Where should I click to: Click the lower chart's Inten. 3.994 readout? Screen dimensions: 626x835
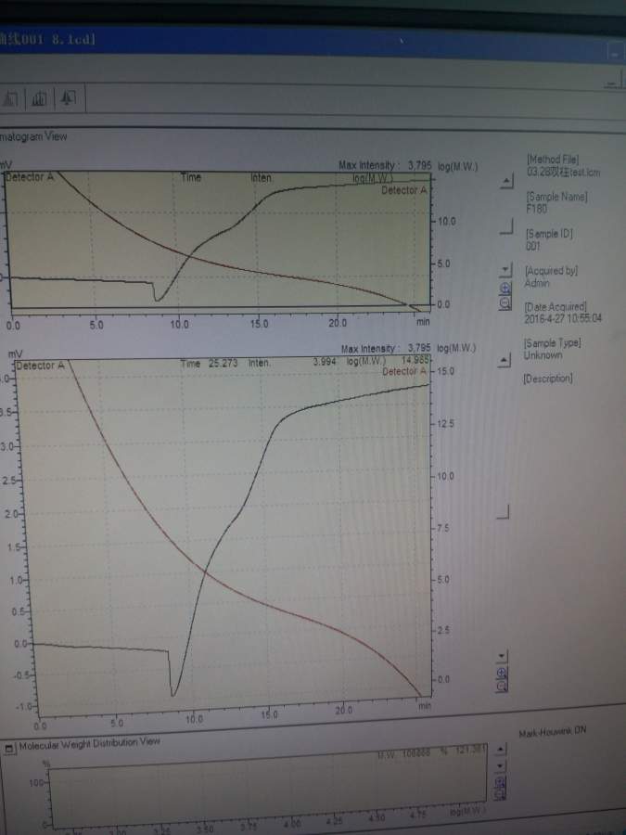coord(292,362)
